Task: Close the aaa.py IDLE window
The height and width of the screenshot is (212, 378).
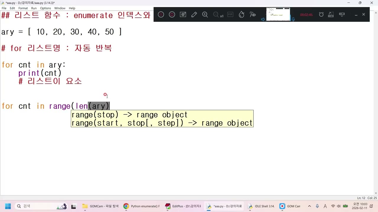Action: coord(372,3)
